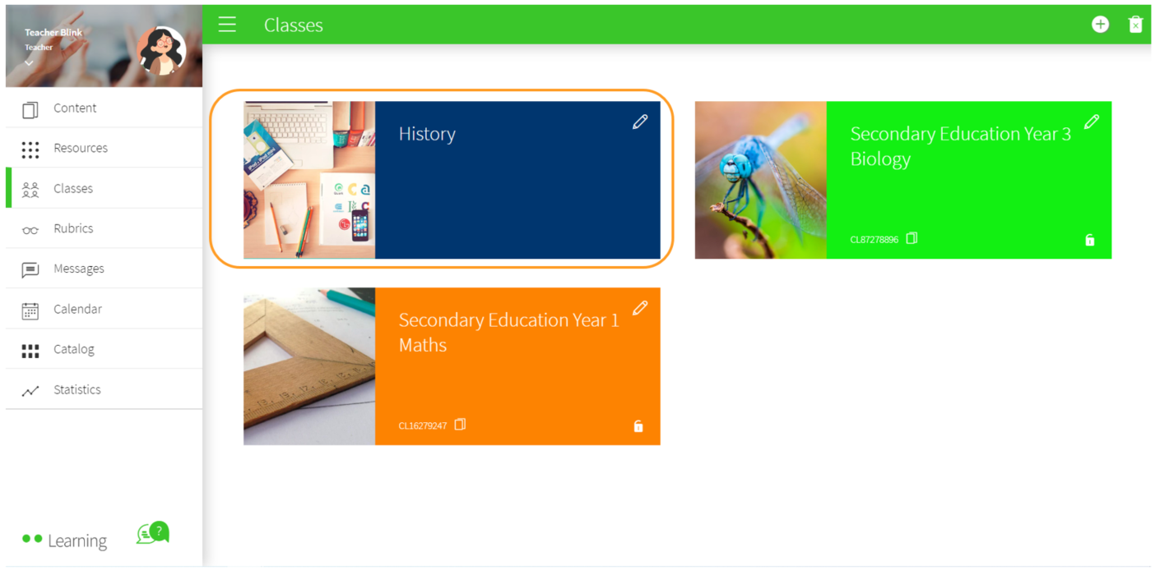Toggle the lock on Biology class
1155x570 pixels.
point(1089,240)
